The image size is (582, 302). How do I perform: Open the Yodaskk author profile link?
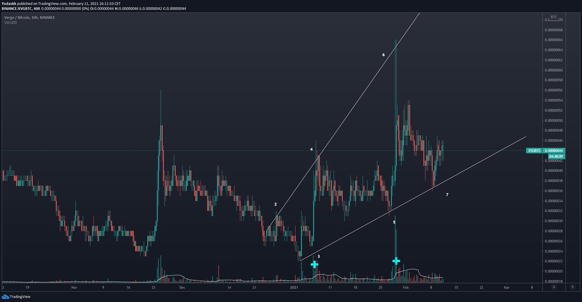pos(9,3)
